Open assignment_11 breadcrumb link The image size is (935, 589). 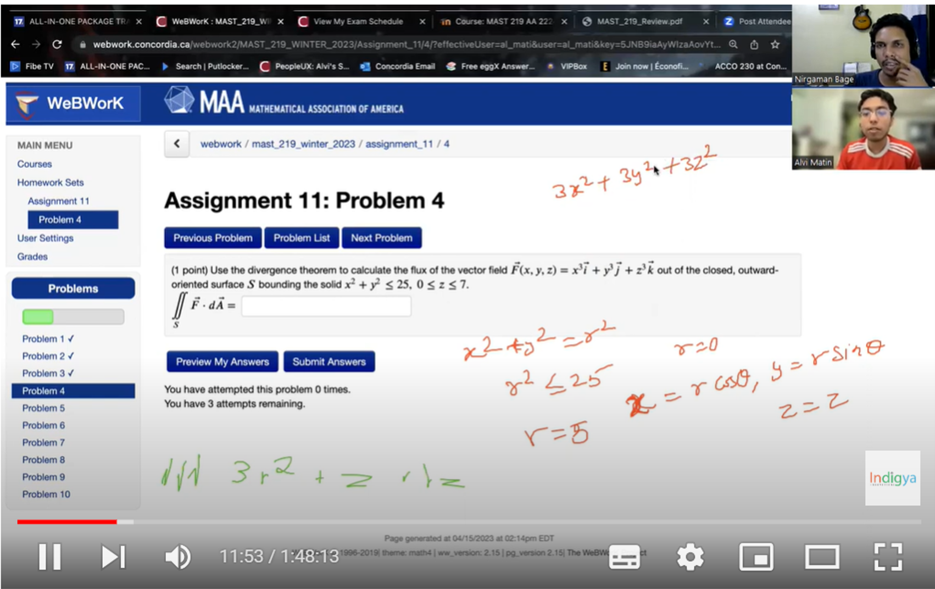(399, 144)
